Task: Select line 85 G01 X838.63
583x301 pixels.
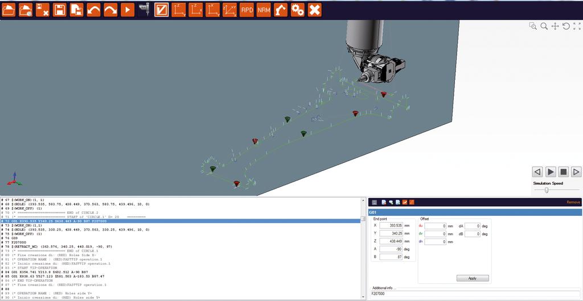Action: pyautogui.click(x=180, y=276)
